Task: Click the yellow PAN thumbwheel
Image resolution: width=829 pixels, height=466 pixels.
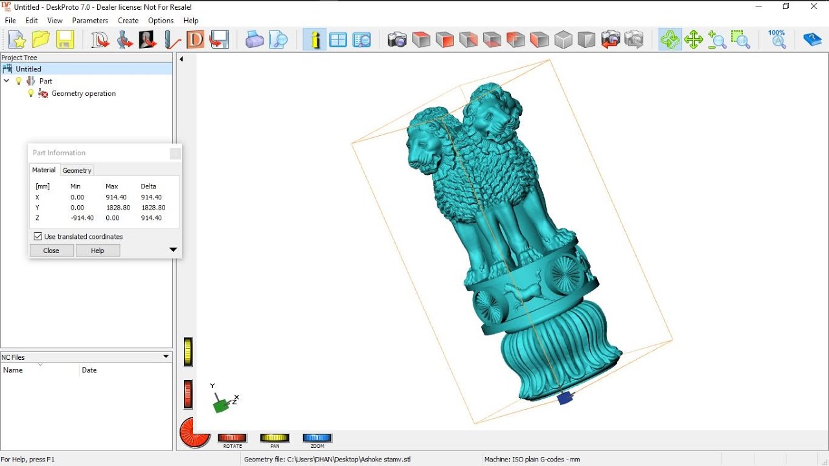Action: [275, 438]
